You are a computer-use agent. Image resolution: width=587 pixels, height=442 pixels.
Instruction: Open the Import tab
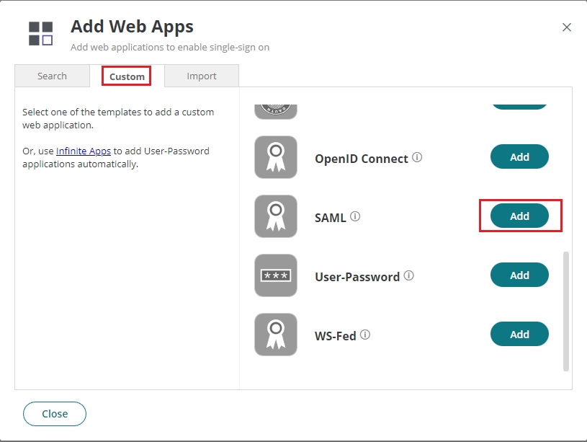(202, 76)
